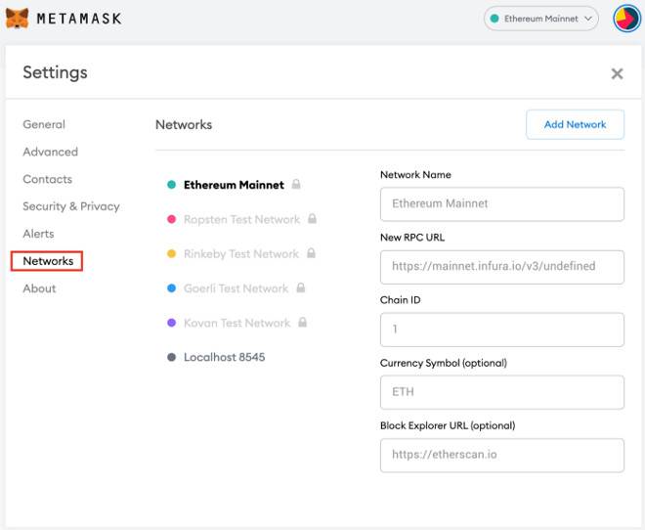The image size is (645, 530).
Task: Click the green dot for Ethereum Mainnet
Action: point(172,185)
